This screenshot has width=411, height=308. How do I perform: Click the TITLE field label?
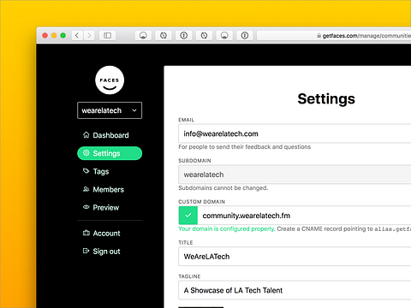(x=186, y=242)
